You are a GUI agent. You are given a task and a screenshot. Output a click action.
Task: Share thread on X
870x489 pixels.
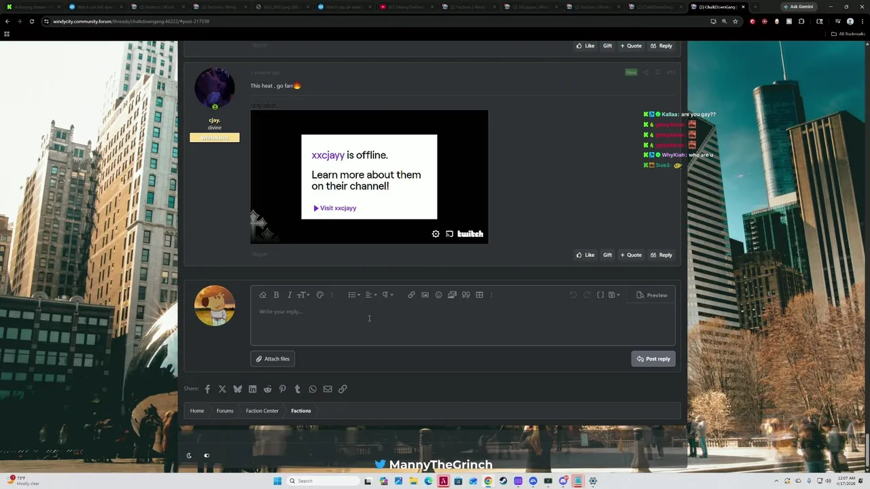(x=222, y=389)
